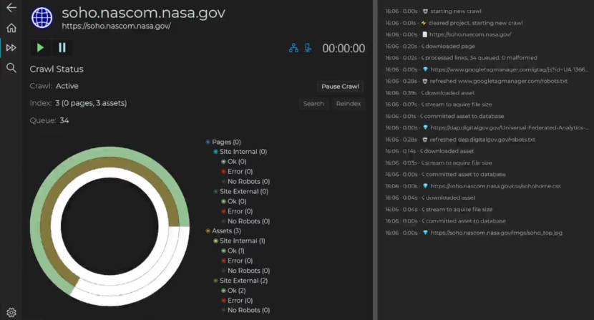Click the globe site icon

pyautogui.click(x=42, y=18)
